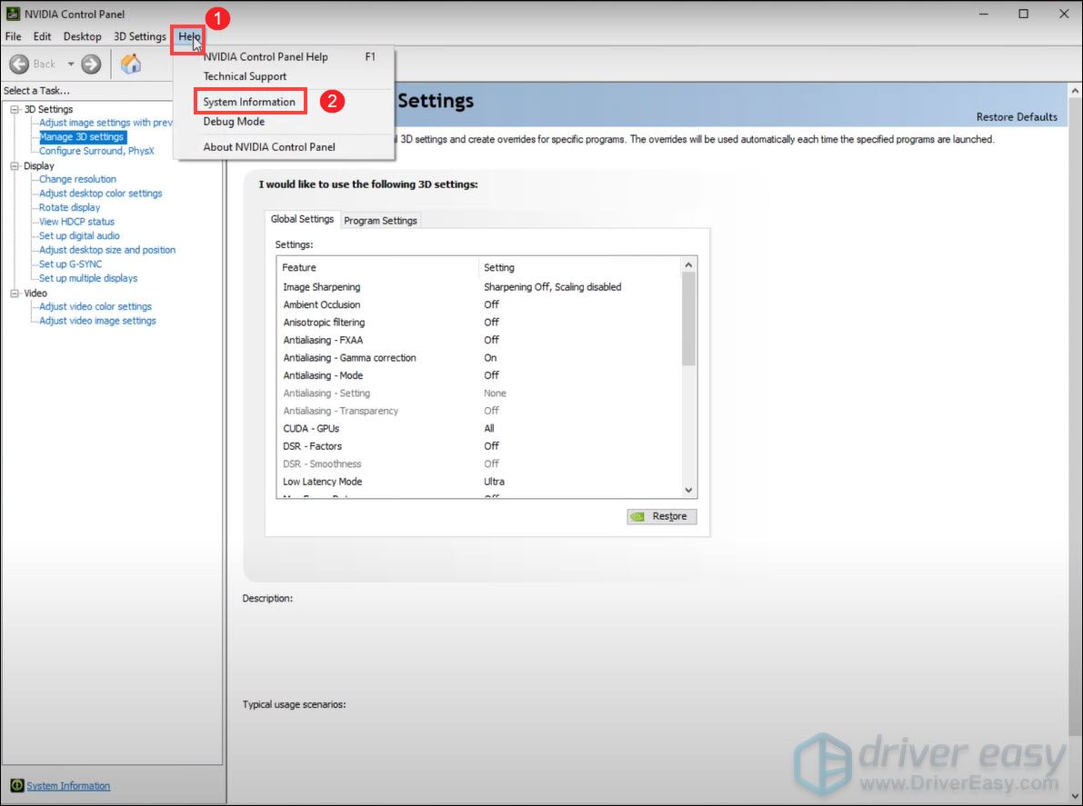Click the Restore Defaults link
Screen dimensions: 1083x806
point(1017,116)
